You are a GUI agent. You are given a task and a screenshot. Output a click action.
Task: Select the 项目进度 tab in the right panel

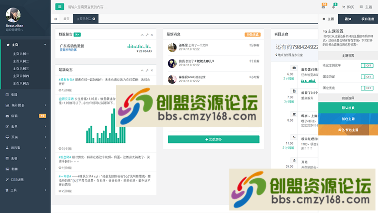[x=367, y=19]
